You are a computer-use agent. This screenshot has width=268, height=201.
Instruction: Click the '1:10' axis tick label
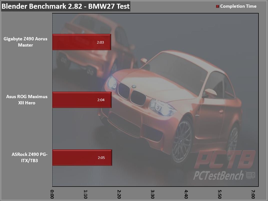86,194
